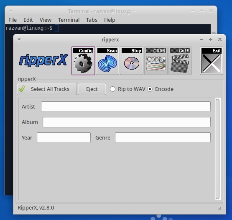Screen dimensions: 232x220
Task: Click the ripperx window title bar
Action: click(x=110, y=40)
